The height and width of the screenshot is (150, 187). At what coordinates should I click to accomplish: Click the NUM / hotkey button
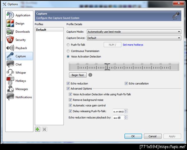tap(113, 45)
